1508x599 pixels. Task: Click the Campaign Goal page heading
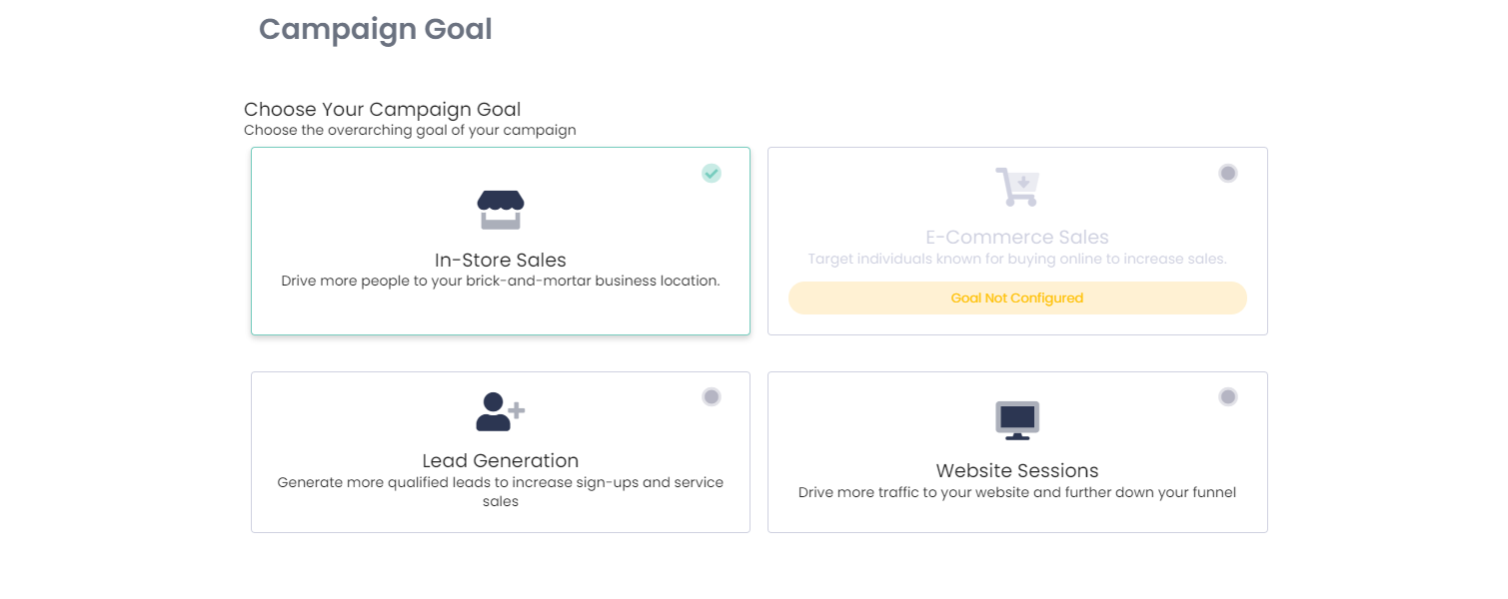pos(376,29)
